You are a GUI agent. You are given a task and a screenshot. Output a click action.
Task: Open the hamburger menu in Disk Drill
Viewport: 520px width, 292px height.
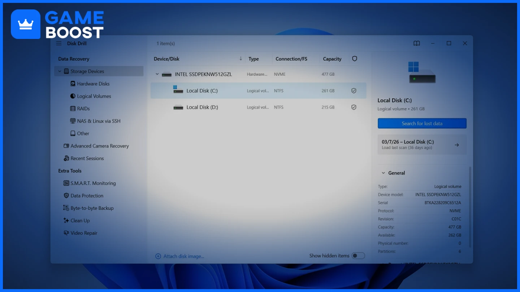58,43
